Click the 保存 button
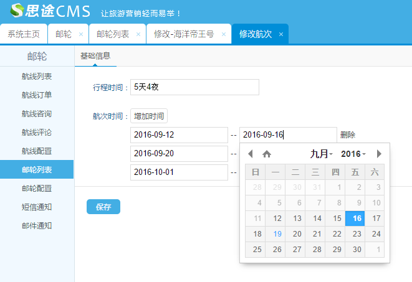412x282 pixels. coord(103,207)
